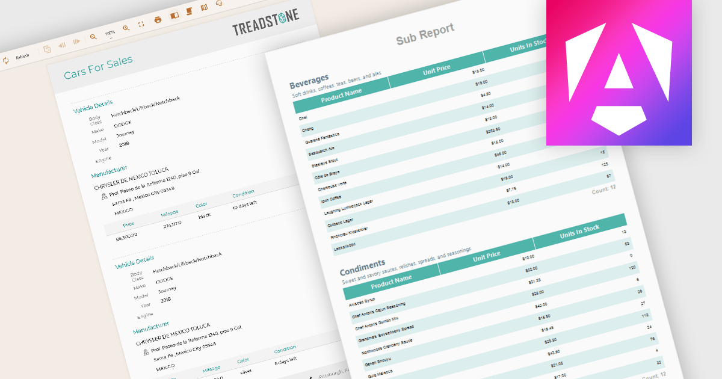Select single page view book icon
722x379 pixels.
pyautogui.click(x=174, y=16)
